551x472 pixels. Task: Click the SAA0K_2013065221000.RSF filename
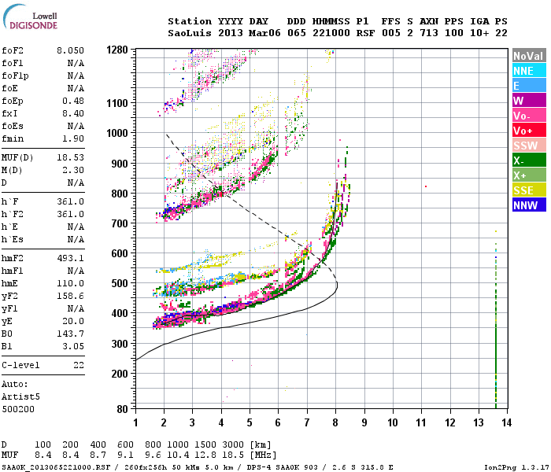point(56,467)
